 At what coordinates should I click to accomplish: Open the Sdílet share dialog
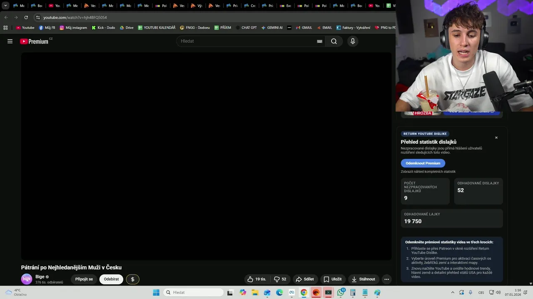tap(305, 279)
